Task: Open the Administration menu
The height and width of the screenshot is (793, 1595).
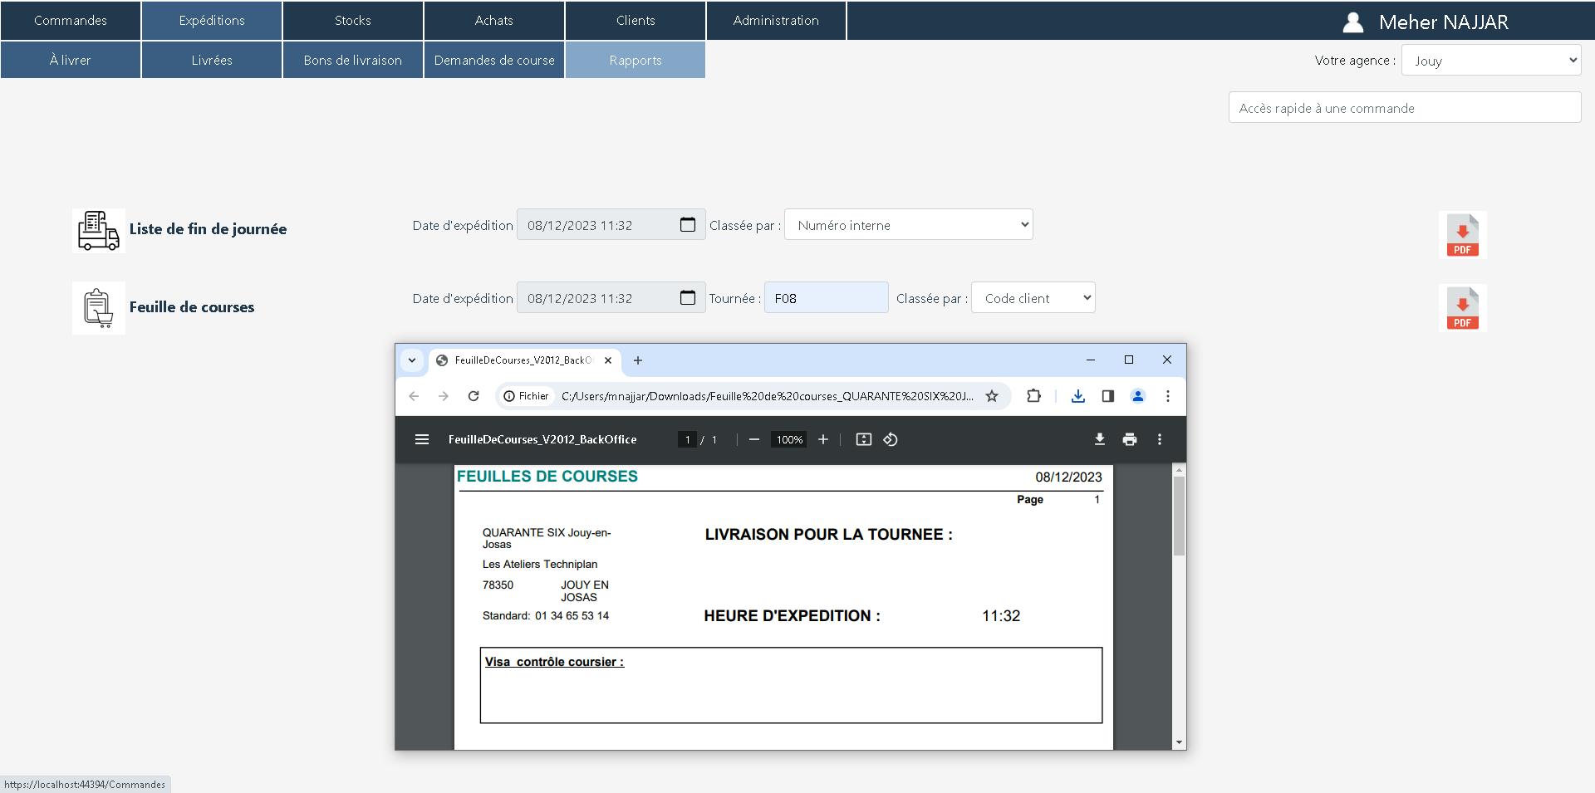Action: [x=776, y=20]
